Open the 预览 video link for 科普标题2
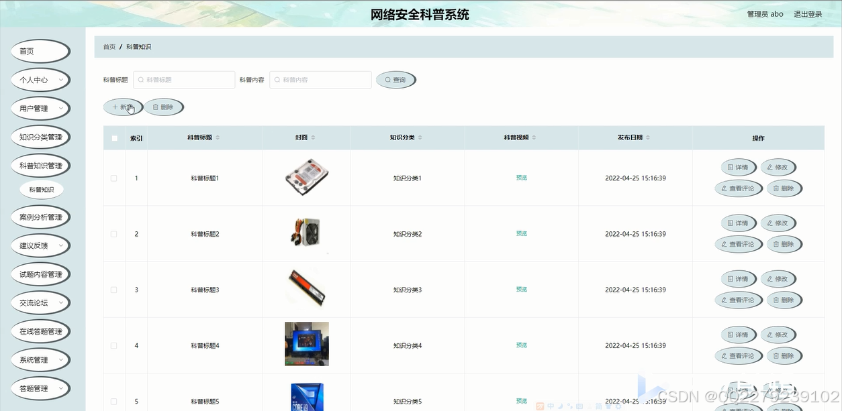Image resolution: width=842 pixels, height=411 pixels. coord(522,233)
